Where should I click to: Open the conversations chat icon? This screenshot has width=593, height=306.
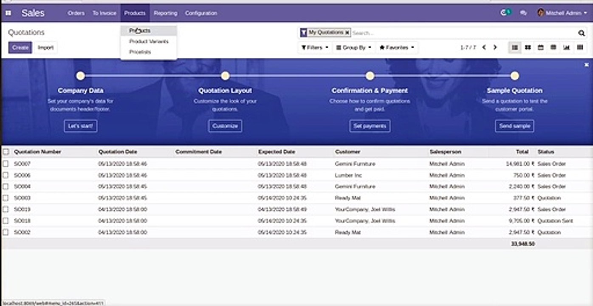523,13
